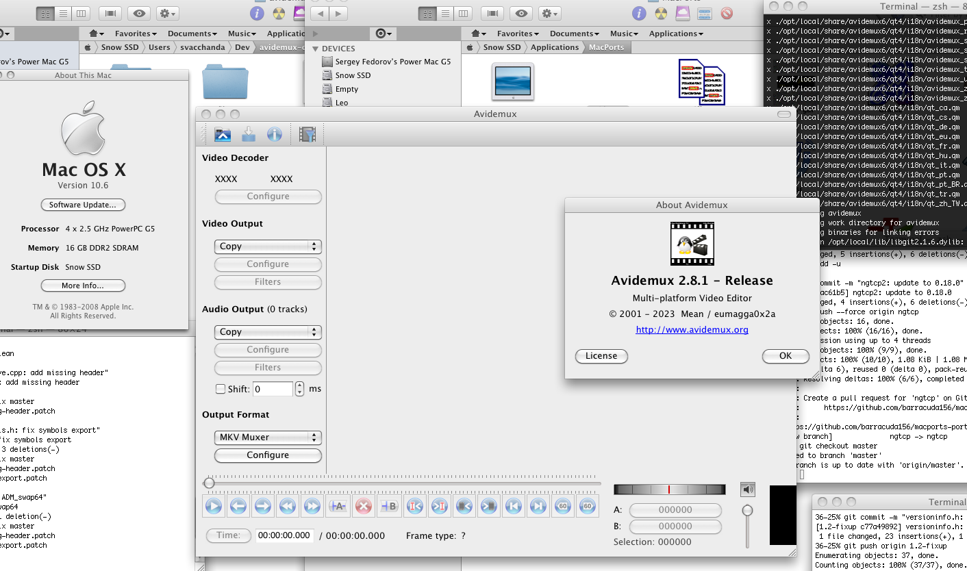The width and height of the screenshot is (967, 571).
Task: Click Software Update in About This Mac
Action: click(x=83, y=205)
